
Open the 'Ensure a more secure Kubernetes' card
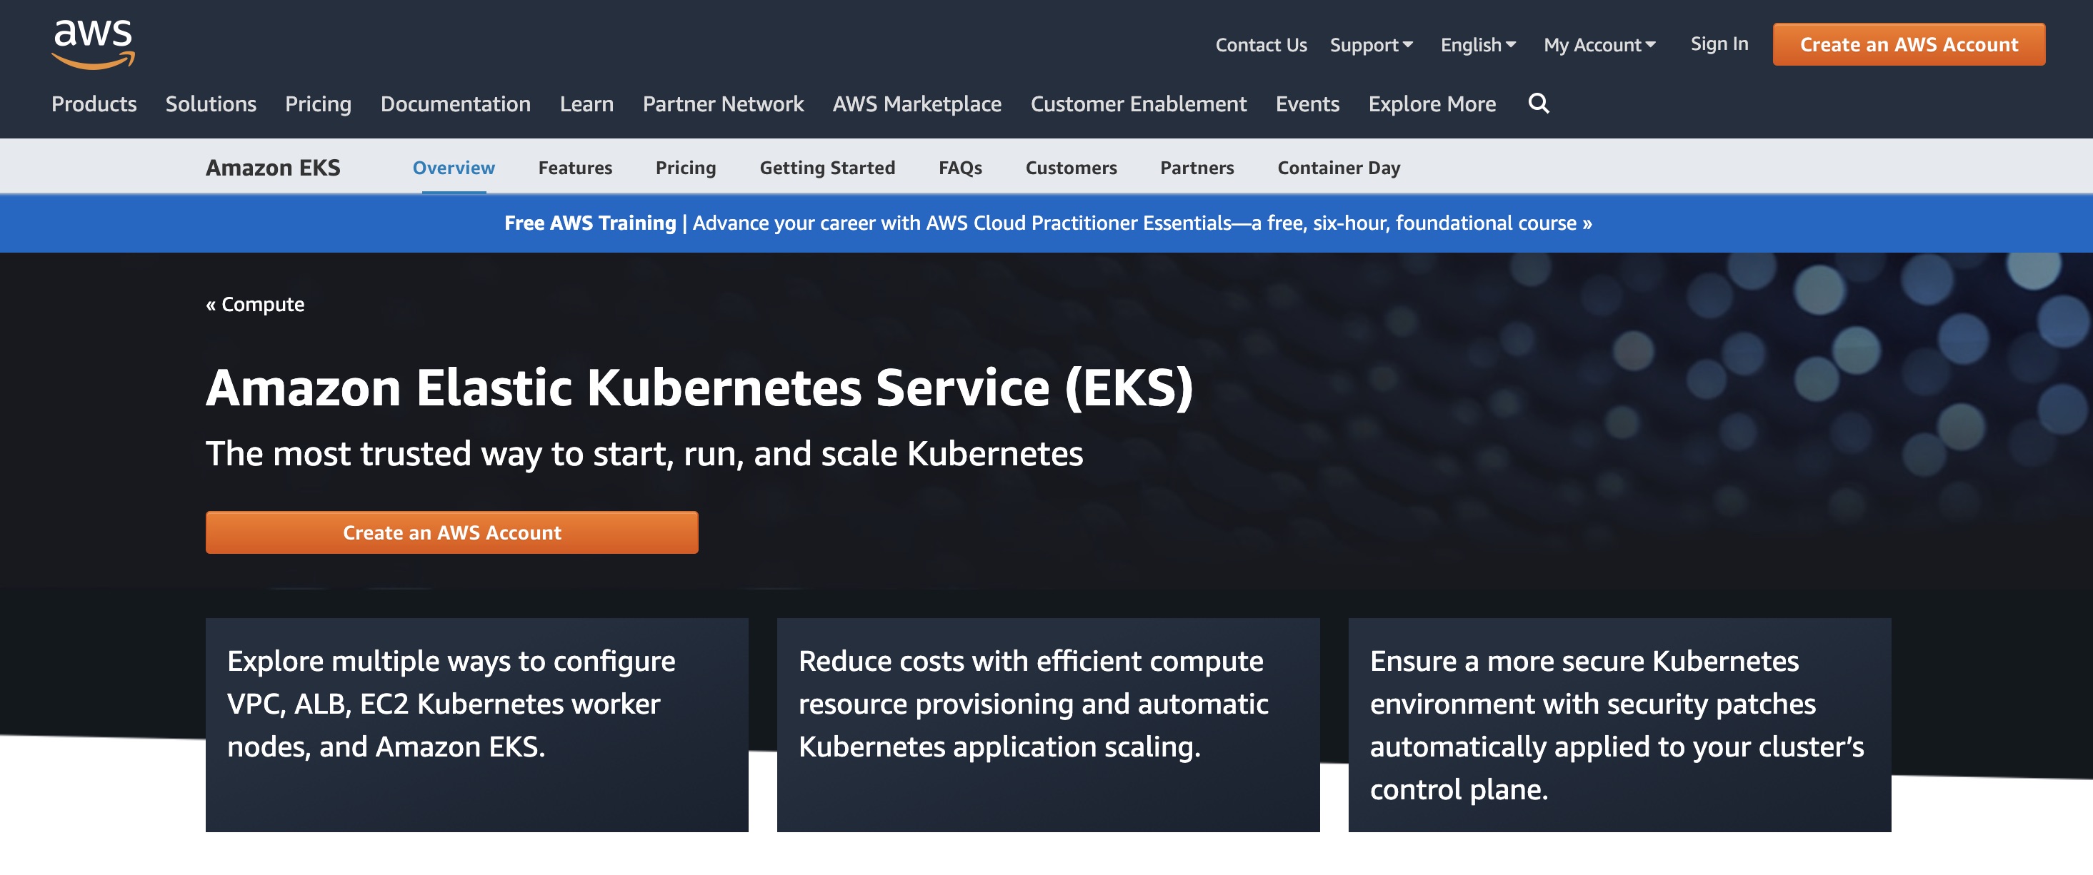[x=1620, y=725]
